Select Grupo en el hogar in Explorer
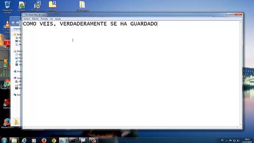Viewport: 254px width, 143px height. click(x=17, y=71)
